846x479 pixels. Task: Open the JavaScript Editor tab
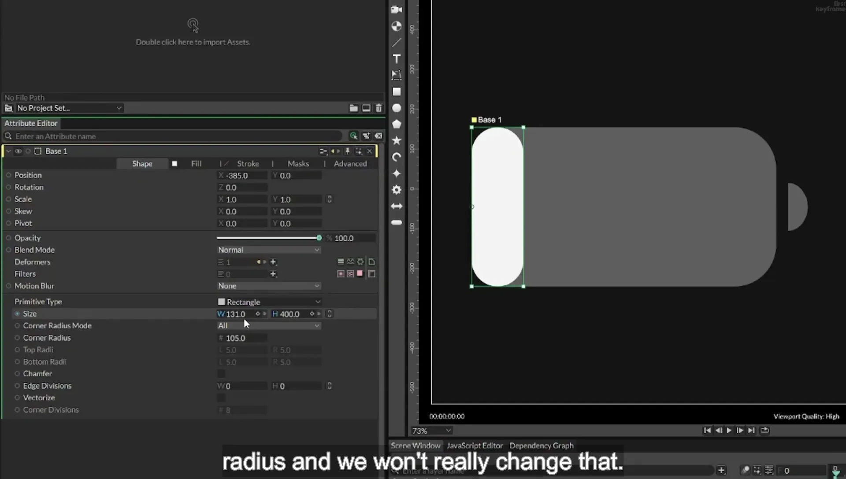click(475, 446)
